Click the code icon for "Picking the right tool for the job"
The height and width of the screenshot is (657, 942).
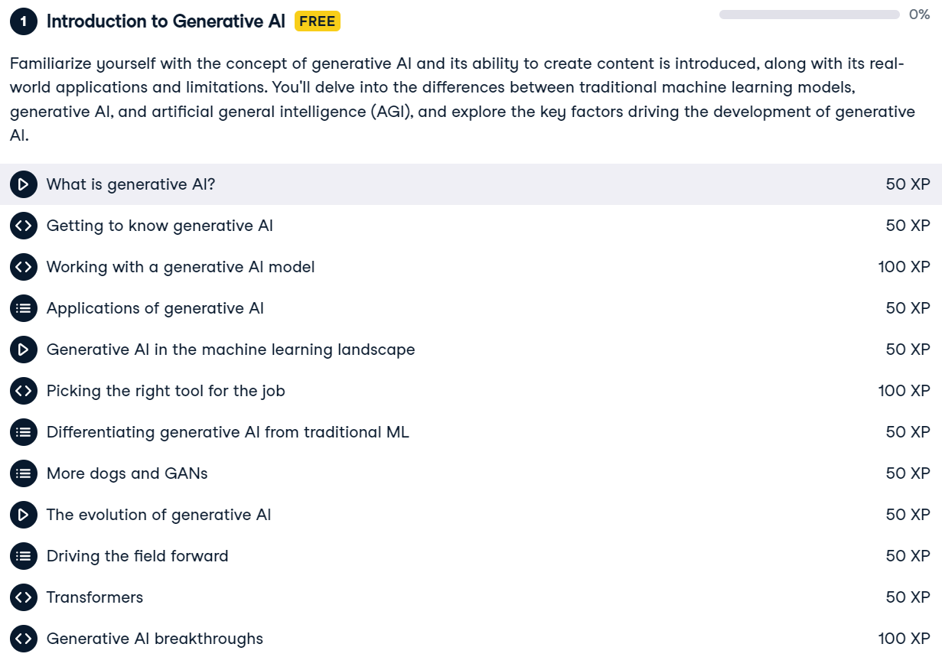(24, 391)
